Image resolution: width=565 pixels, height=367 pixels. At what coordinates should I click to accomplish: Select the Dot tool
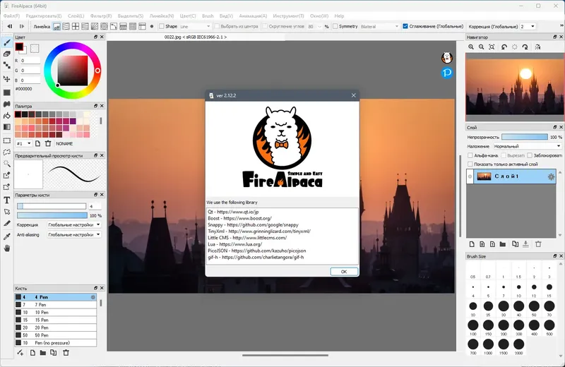pos(7,65)
